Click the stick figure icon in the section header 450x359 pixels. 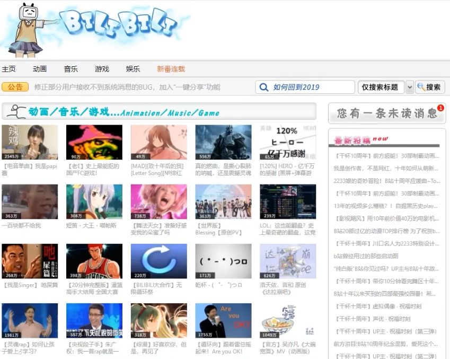16,111
